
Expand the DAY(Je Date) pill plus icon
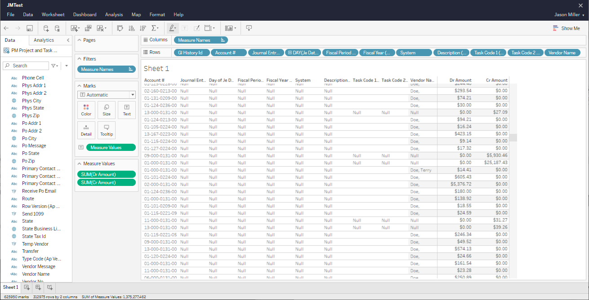[x=290, y=53]
